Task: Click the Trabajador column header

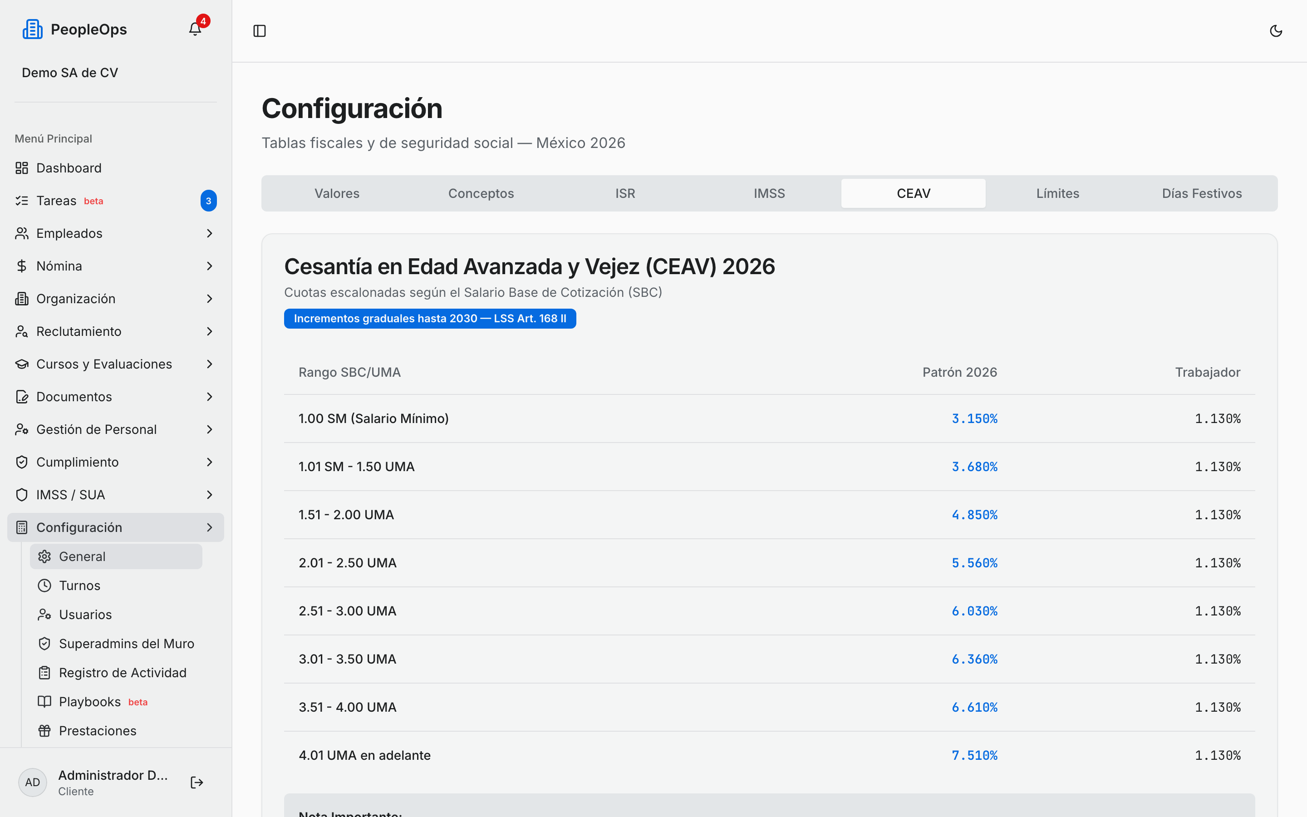Action: (1208, 372)
